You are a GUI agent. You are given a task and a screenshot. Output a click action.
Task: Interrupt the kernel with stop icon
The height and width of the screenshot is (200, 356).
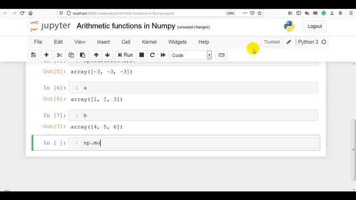(x=141, y=55)
